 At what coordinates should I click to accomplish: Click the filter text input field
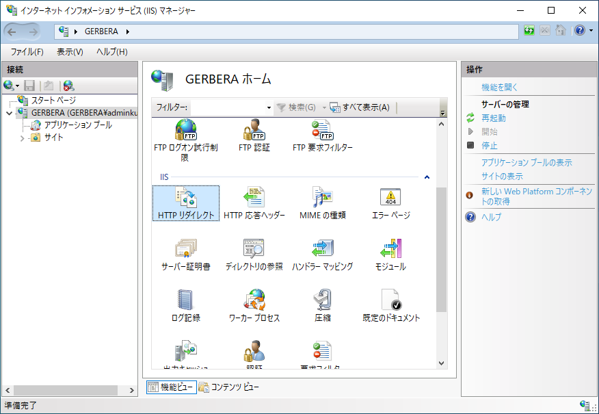[228, 108]
